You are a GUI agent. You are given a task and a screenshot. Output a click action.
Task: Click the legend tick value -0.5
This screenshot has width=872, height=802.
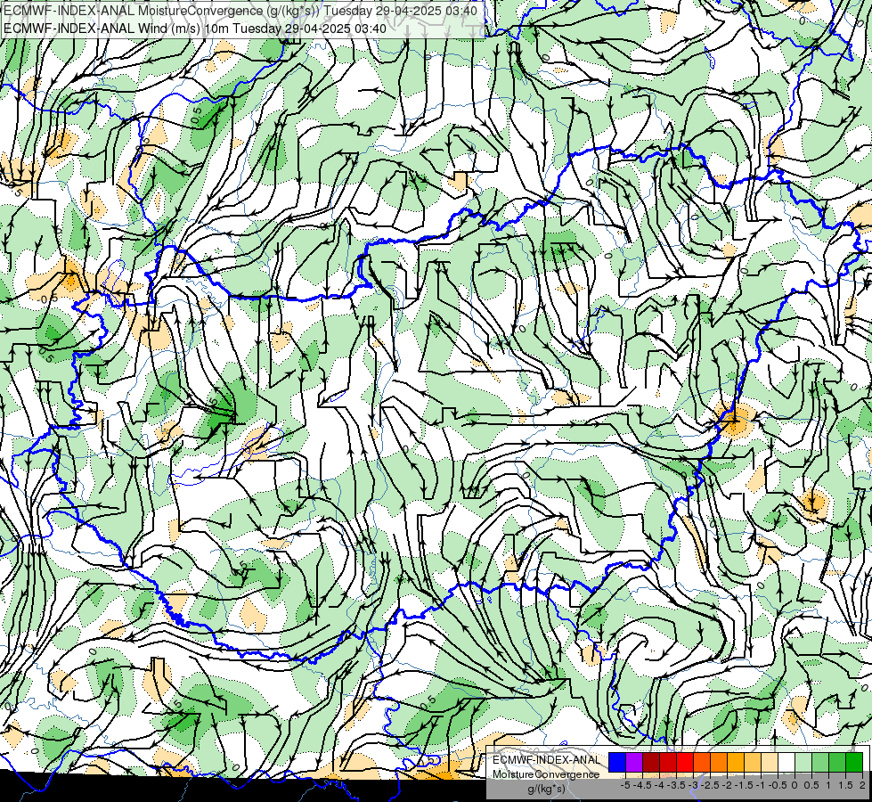click(778, 785)
